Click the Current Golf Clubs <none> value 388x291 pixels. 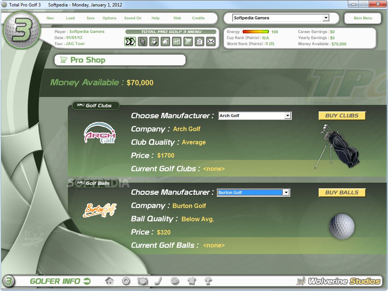pyautogui.click(x=214, y=169)
